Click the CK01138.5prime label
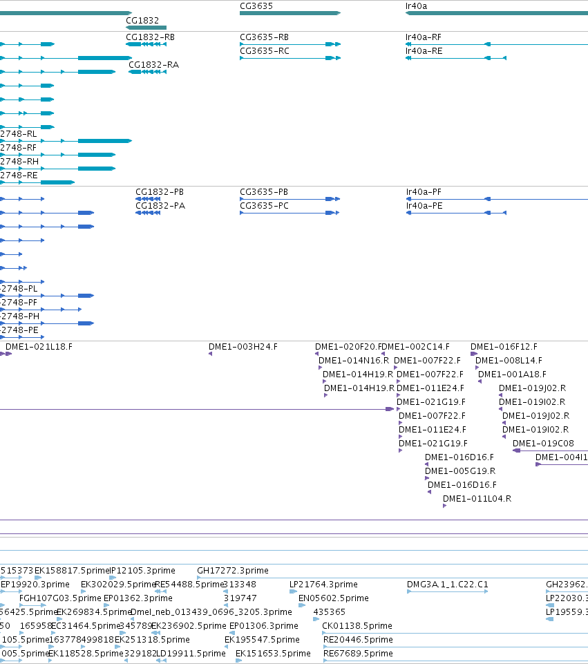588x664 pixels. click(357, 626)
